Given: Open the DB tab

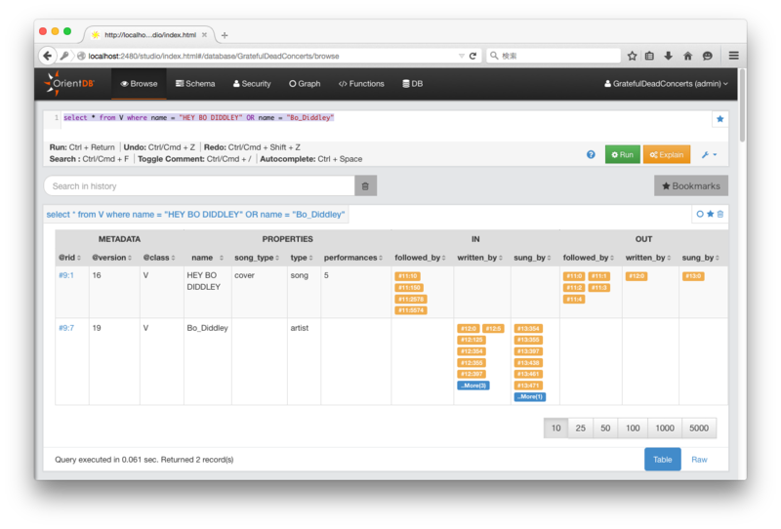Looking at the screenshot, I should click(x=413, y=84).
